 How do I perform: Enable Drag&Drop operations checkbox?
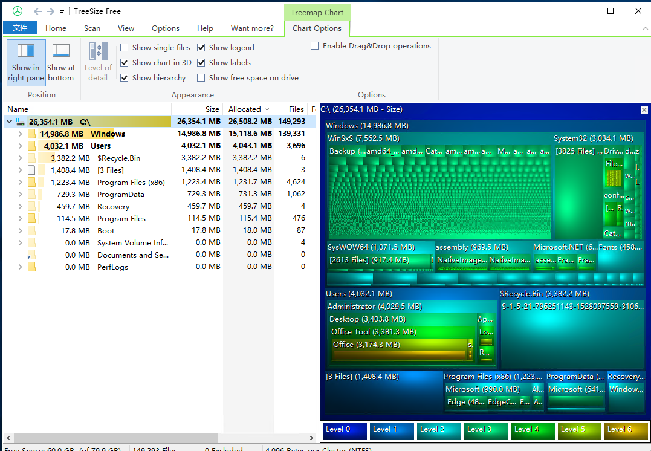(315, 46)
